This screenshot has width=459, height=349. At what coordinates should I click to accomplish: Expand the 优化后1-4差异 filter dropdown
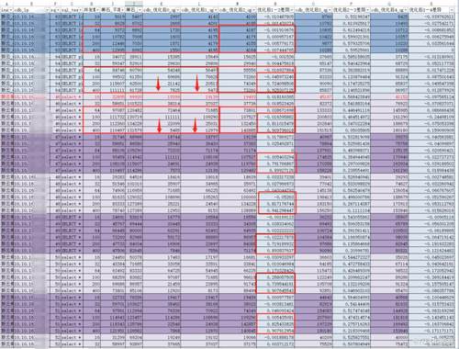point(452,10)
